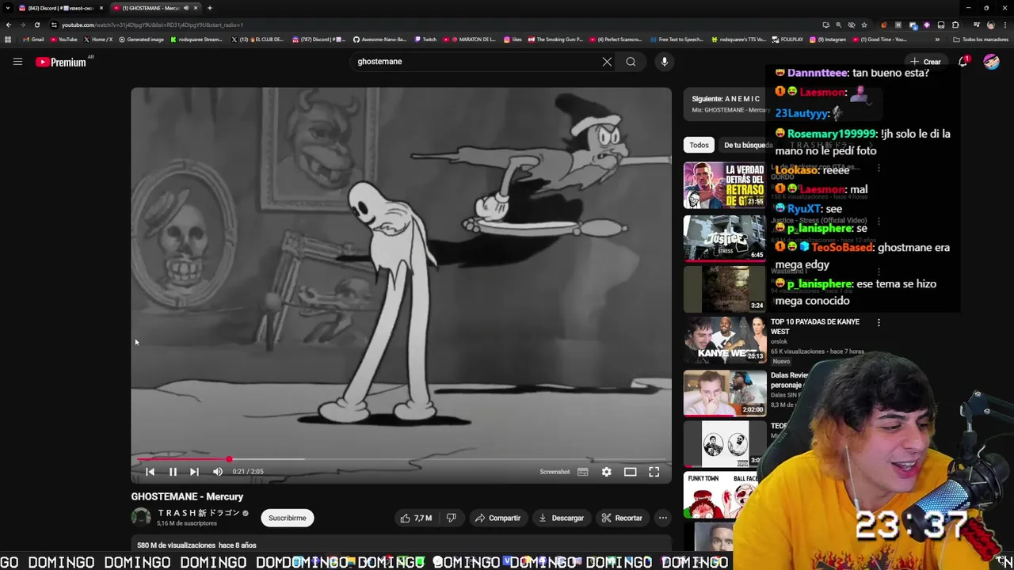
Task: Navigate back in the browser
Action: coord(9,25)
